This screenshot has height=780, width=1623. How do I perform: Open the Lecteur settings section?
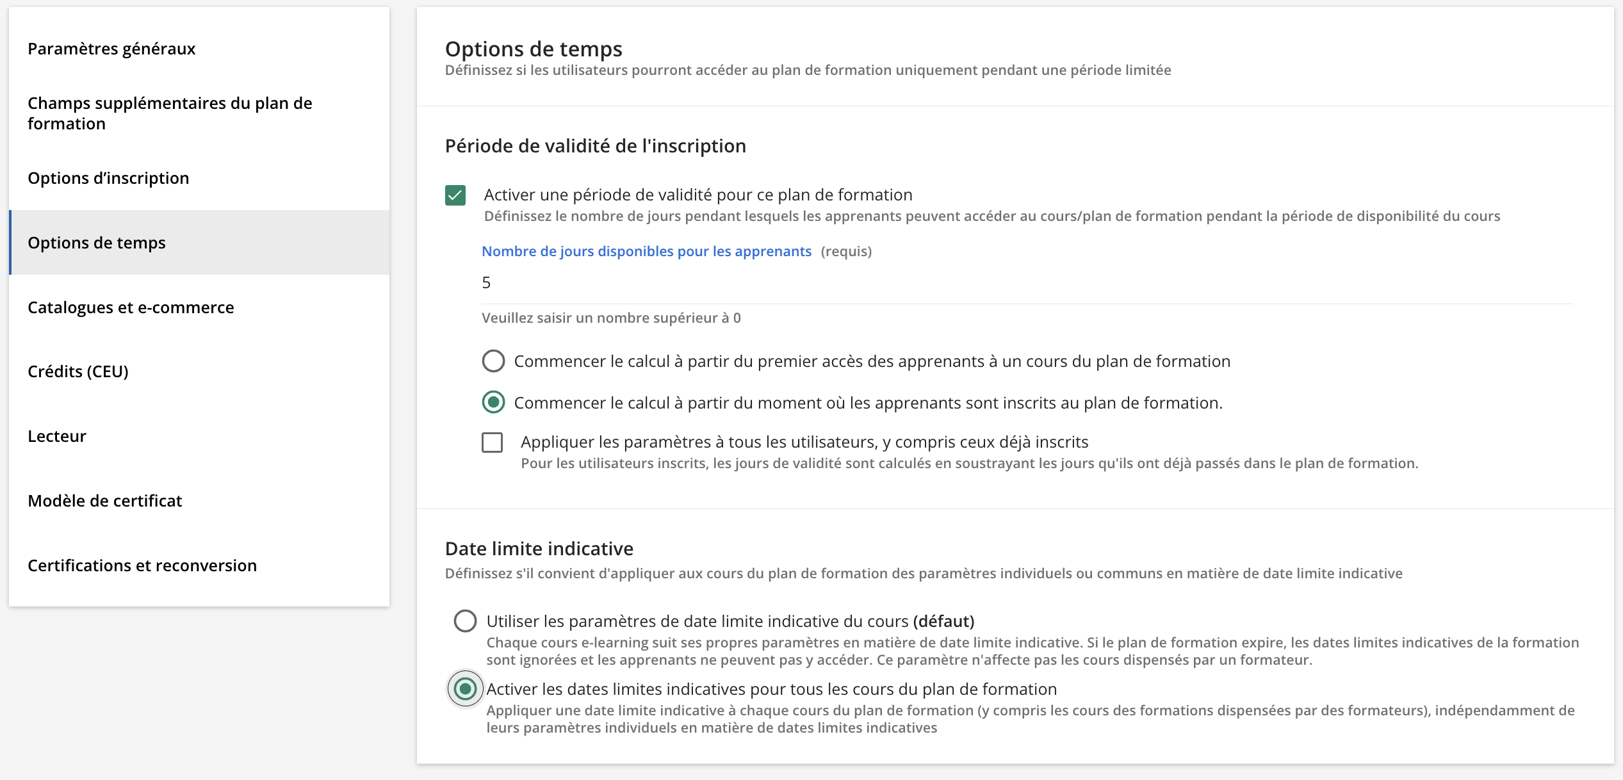point(56,436)
